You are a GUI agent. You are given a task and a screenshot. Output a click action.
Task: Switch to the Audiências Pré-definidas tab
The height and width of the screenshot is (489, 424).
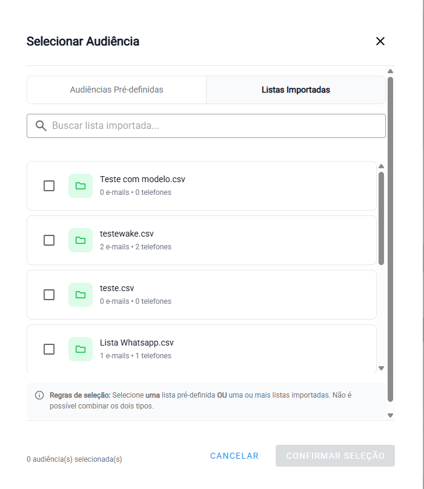116,90
